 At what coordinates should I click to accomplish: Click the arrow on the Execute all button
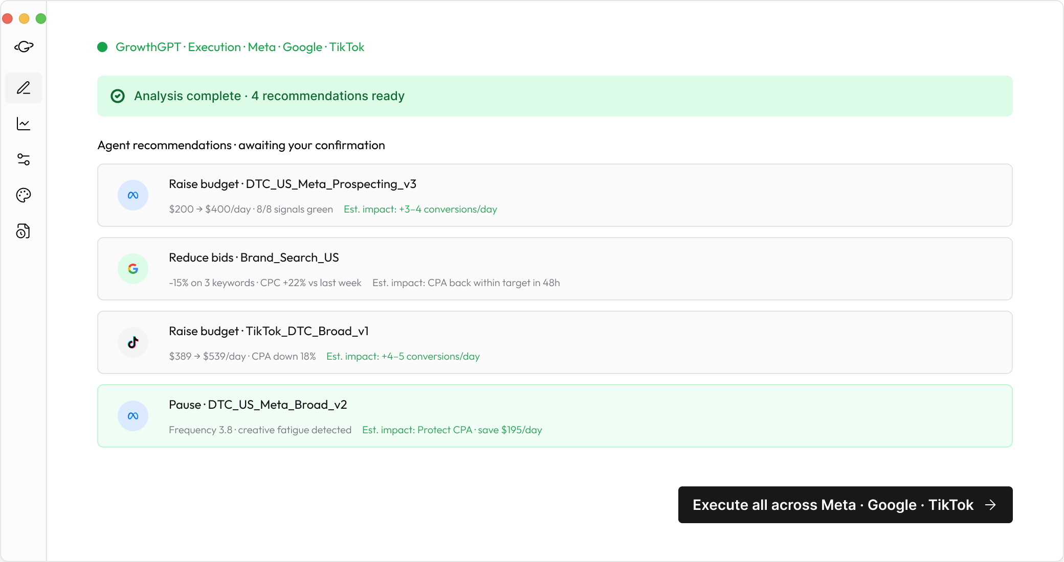click(x=991, y=505)
